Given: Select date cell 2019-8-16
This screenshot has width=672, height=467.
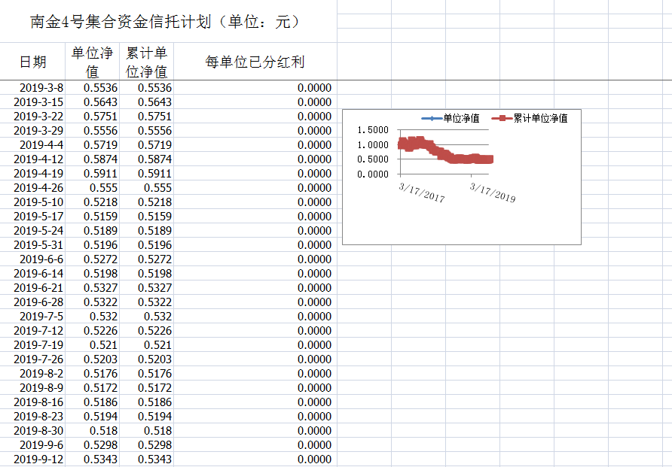Looking at the screenshot, I should [32, 402].
